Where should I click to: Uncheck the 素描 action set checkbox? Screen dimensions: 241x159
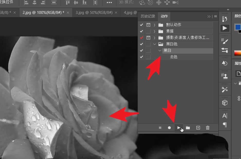click(141, 31)
